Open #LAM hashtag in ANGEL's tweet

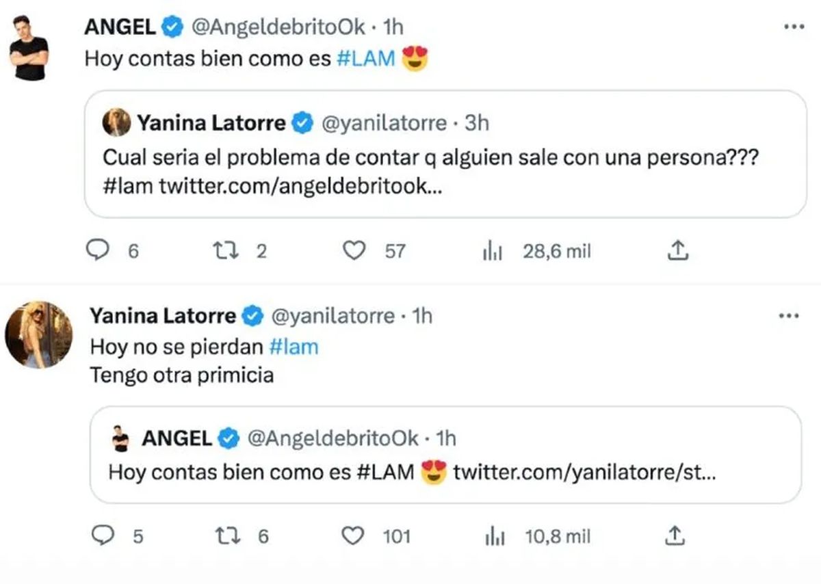pyautogui.click(x=367, y=59)
